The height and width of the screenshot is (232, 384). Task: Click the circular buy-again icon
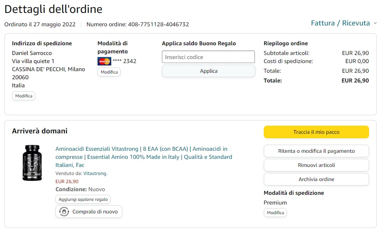(x=64, y=211)
